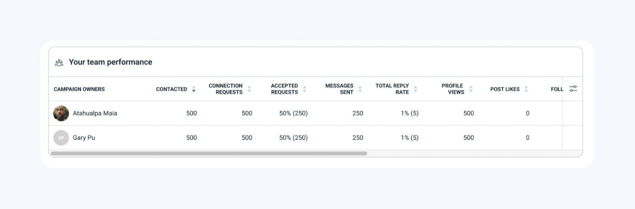
Task: Sort by Total Reply Rate arrows
Action: click(x=415, y=89)
